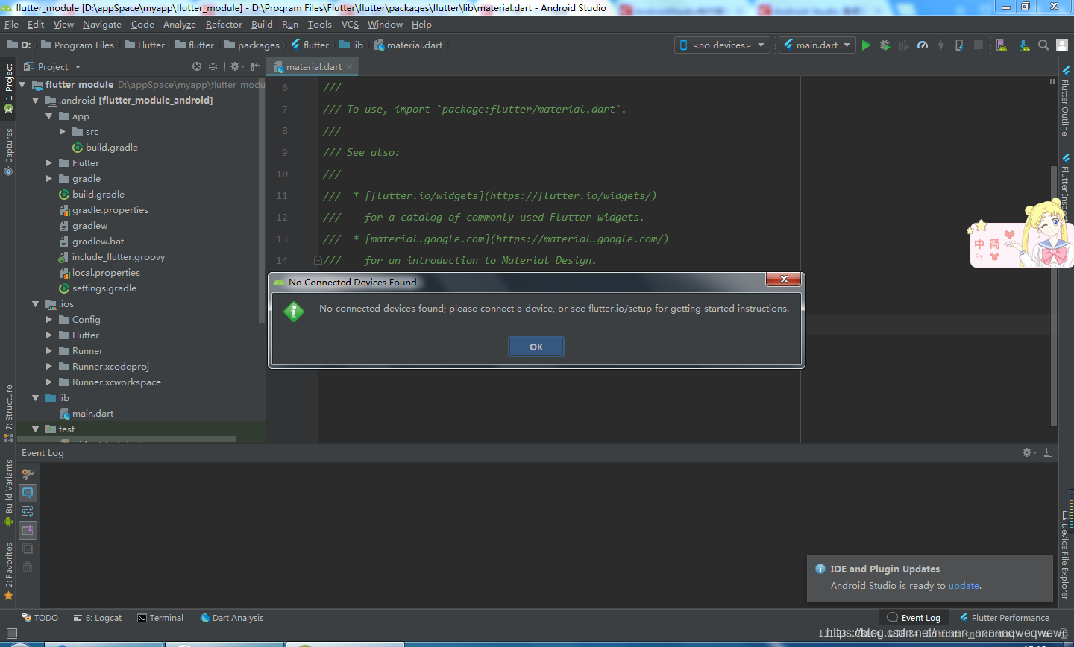The image size is (1074, 647).
Task: Expand the src folder node
Action: [63, 131]
